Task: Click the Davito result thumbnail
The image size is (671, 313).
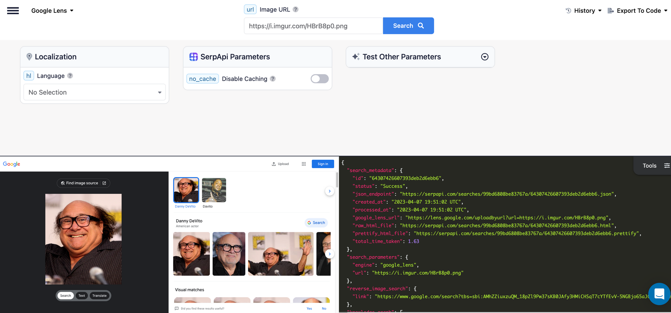Action: [x=214, y=190]
